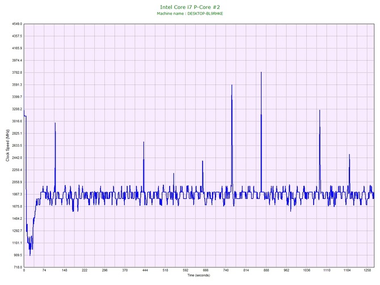Click the 'Time (seconds)' axis label
Viewport: 380px width, 285px height.
click(199, 275)
